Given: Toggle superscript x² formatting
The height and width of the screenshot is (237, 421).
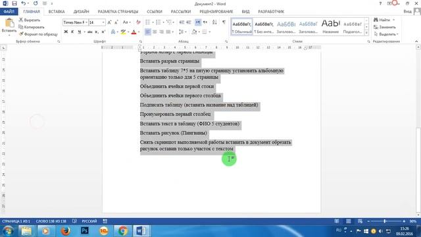Looking at the screenshot, I should point(103,32).
